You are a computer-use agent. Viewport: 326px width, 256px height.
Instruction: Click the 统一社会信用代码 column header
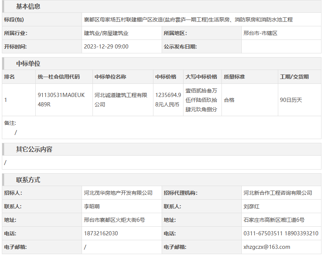tap(59, 77)
